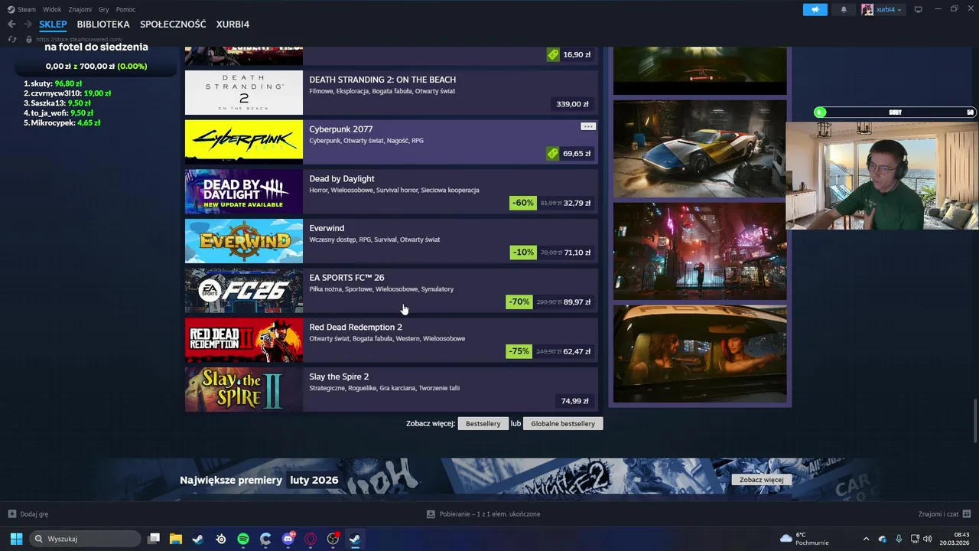Click the Red Dead Redemption II capsule
Screen dimensions: 979x551
coord(244,340)
